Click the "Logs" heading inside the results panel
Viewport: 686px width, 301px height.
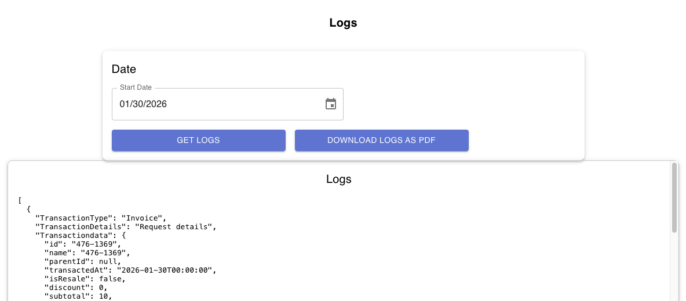coord(339,179)
